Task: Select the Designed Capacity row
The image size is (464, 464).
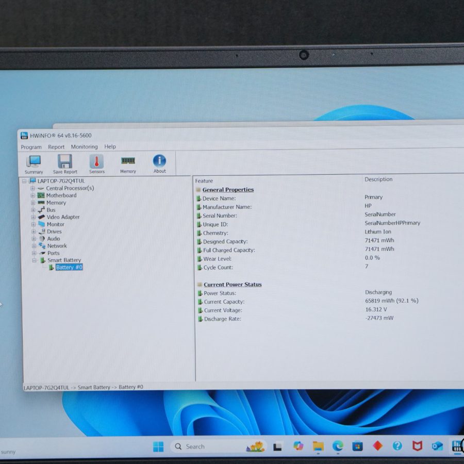Action: (328, 241)
